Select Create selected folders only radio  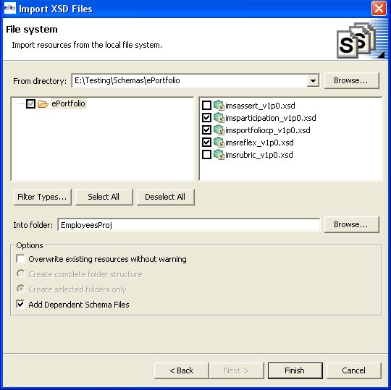click(x=20, y=289)
